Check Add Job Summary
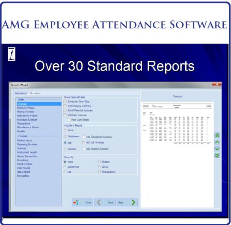Image resolution: width=231 pixels, height=225 pixels. [x=83, y=142]
